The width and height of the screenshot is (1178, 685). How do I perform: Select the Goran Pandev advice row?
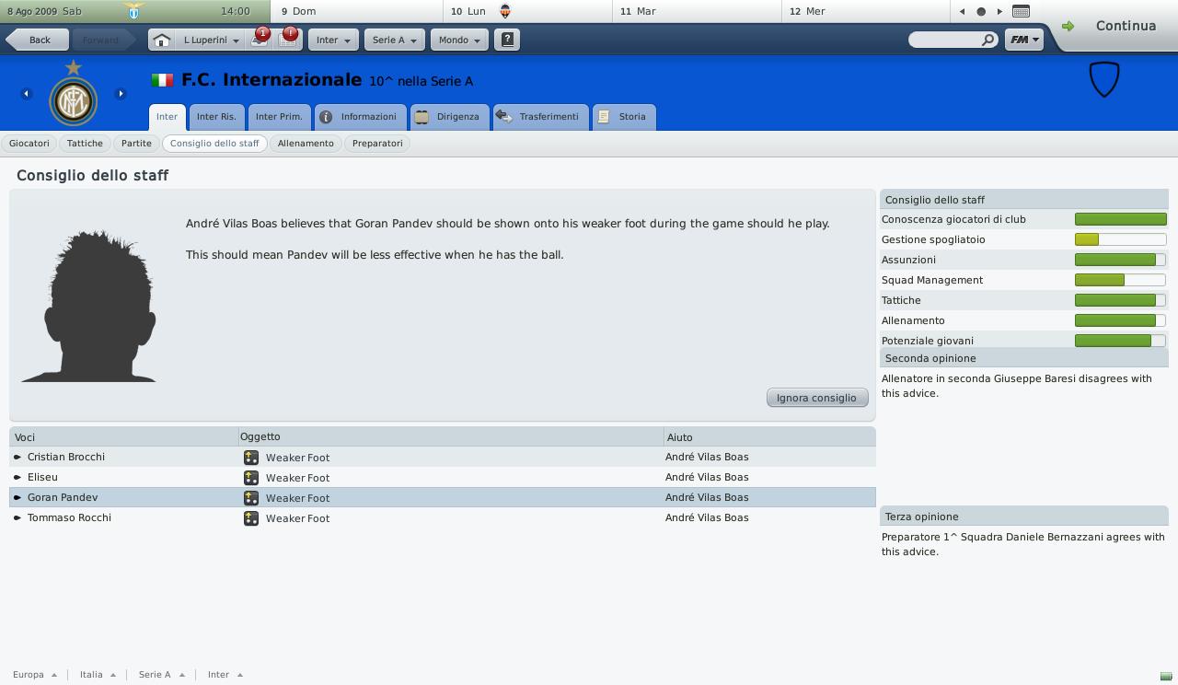(x=443, y=497)
